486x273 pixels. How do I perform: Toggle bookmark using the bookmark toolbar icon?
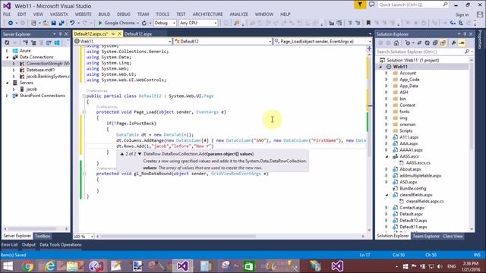coord(368,23)
